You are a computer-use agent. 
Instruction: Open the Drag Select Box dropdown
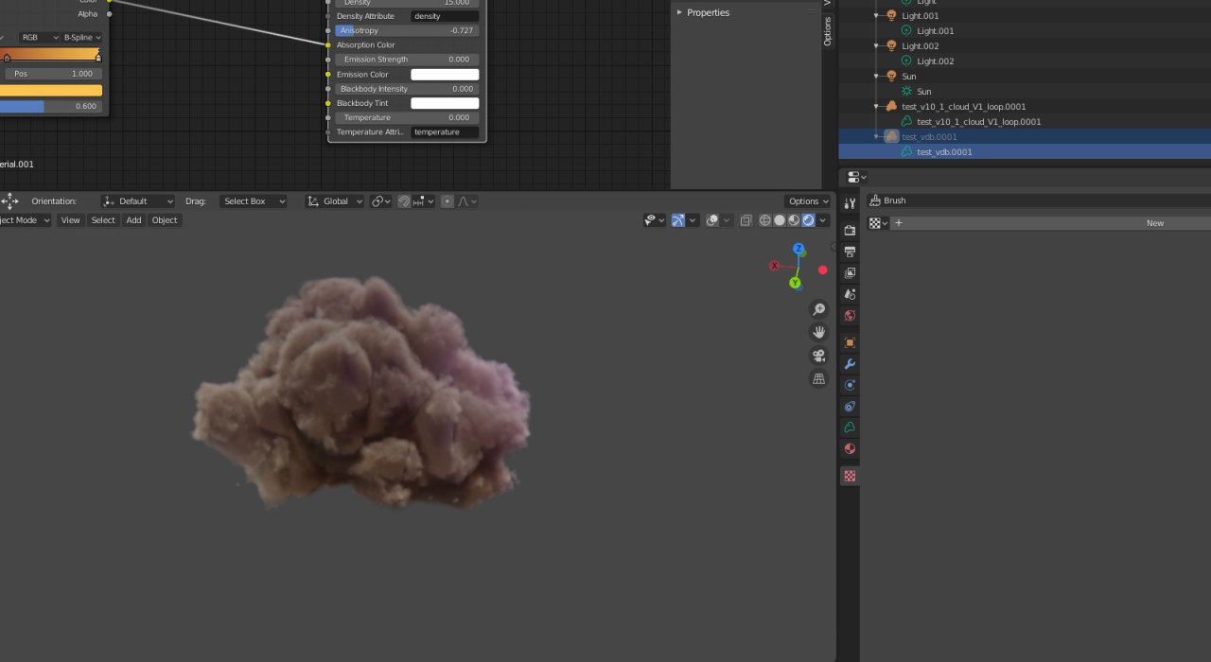tap(253, 201)
